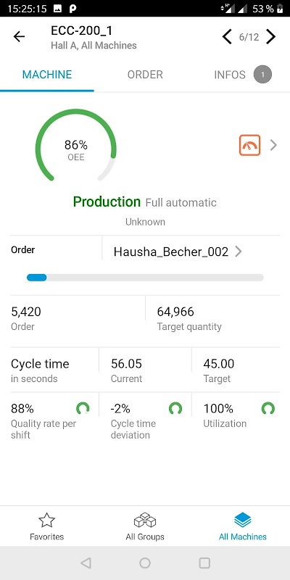This screenshot has height=580, width=290.
Task: Open the Hausha_Becher_002 order link
Action: coord(171,252)
